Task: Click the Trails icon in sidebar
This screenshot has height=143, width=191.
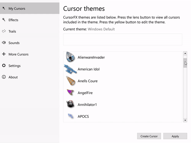Action: tap(4, 31)
